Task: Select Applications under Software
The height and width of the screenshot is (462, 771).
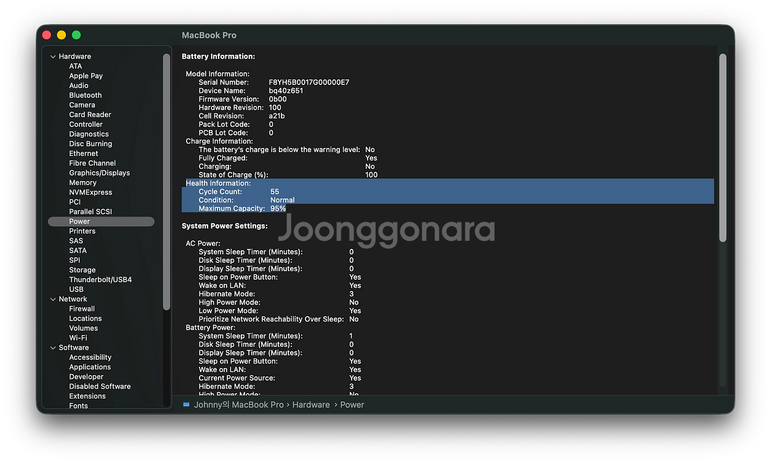Action: [x=90, y=367]
